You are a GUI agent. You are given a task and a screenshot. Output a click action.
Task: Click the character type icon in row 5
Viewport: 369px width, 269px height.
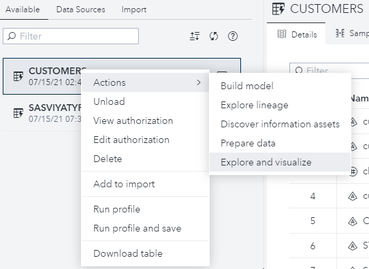tap(353, 221)
